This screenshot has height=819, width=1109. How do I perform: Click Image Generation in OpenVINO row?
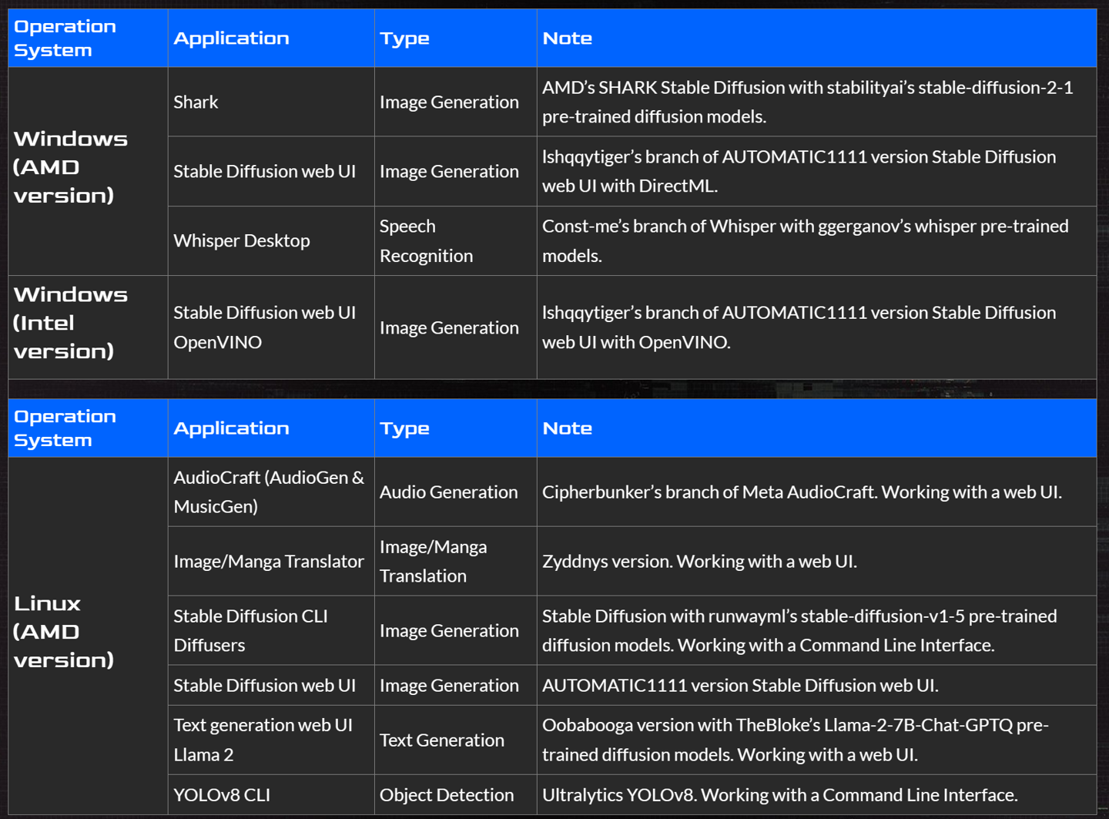click(455, 327)
